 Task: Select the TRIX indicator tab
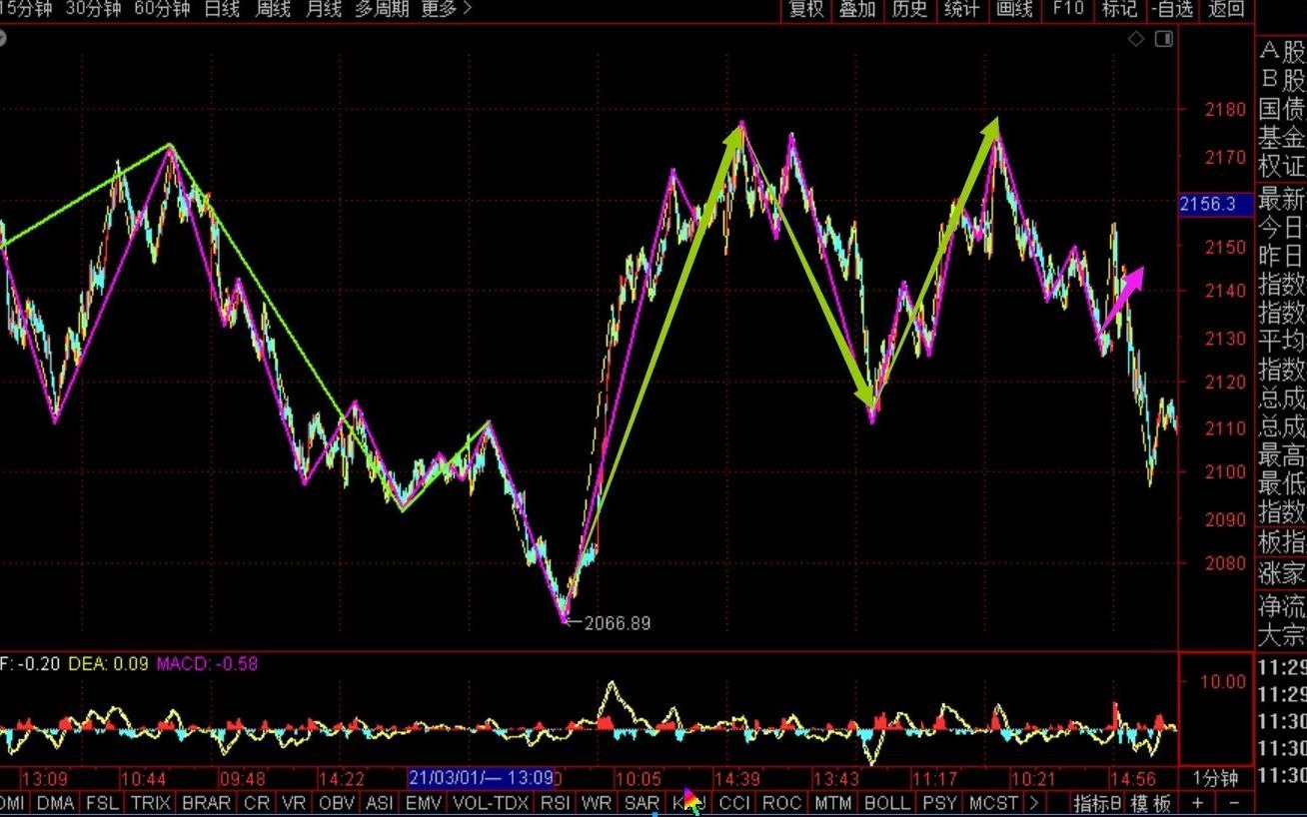151,803
